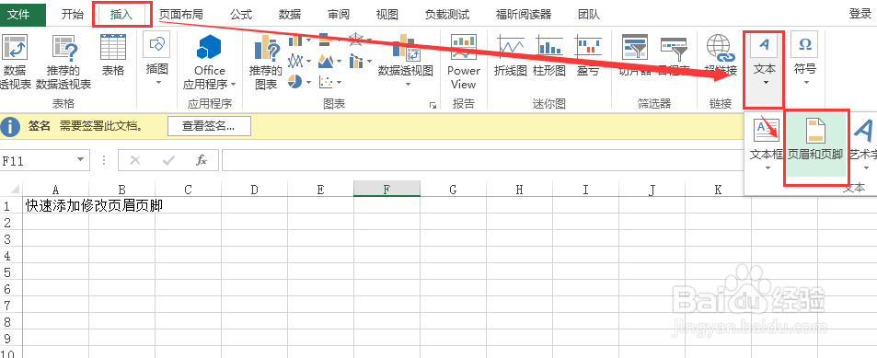Select the 团队 tab

(588, 15)
